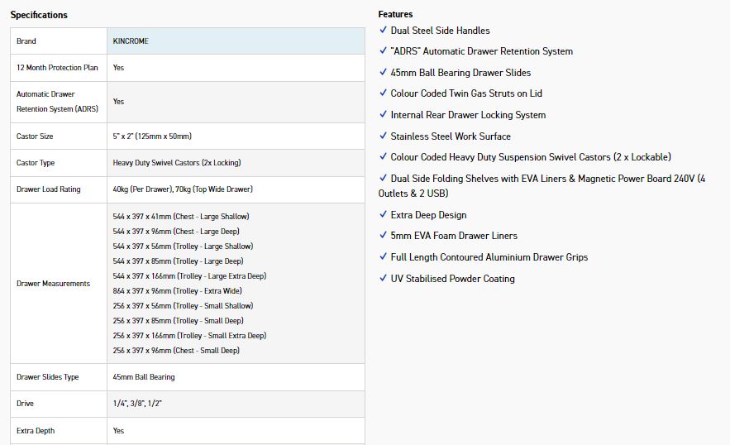Select the highlighted KINCROME brand value

click(131, 41)
